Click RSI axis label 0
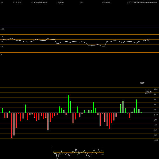Image resolution: width=159 pixels, height=159 pixels. (2, 54)
